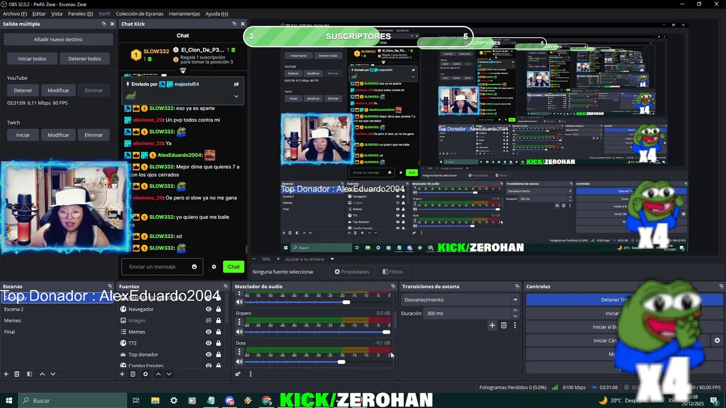Screen dimensions: 726x408
Task: Open Disparo channel options menu
Action: tap(239, 322)
